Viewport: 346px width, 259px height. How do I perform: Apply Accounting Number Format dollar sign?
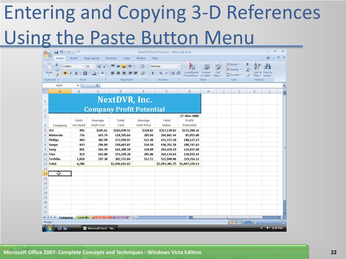[153, 73]
